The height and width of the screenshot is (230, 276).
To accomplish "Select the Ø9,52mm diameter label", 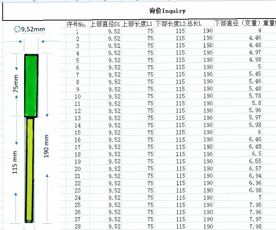I will point(30,29).
